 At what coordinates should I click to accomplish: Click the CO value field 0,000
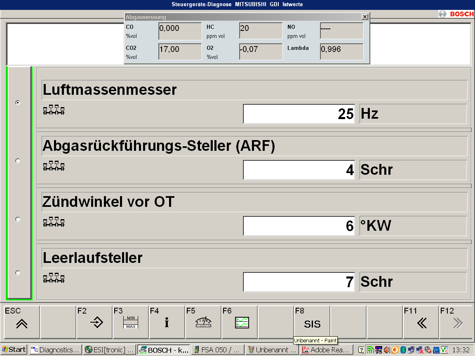(180, 31)
